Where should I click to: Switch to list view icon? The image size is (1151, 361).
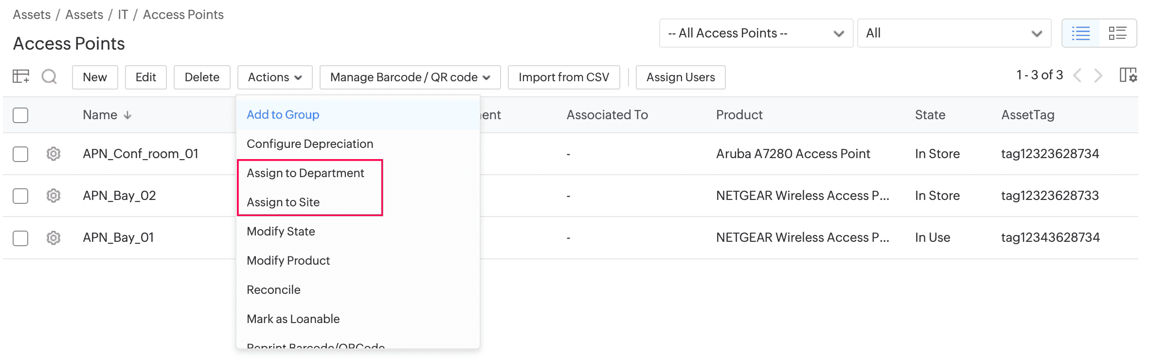[x=1080, y=33]
